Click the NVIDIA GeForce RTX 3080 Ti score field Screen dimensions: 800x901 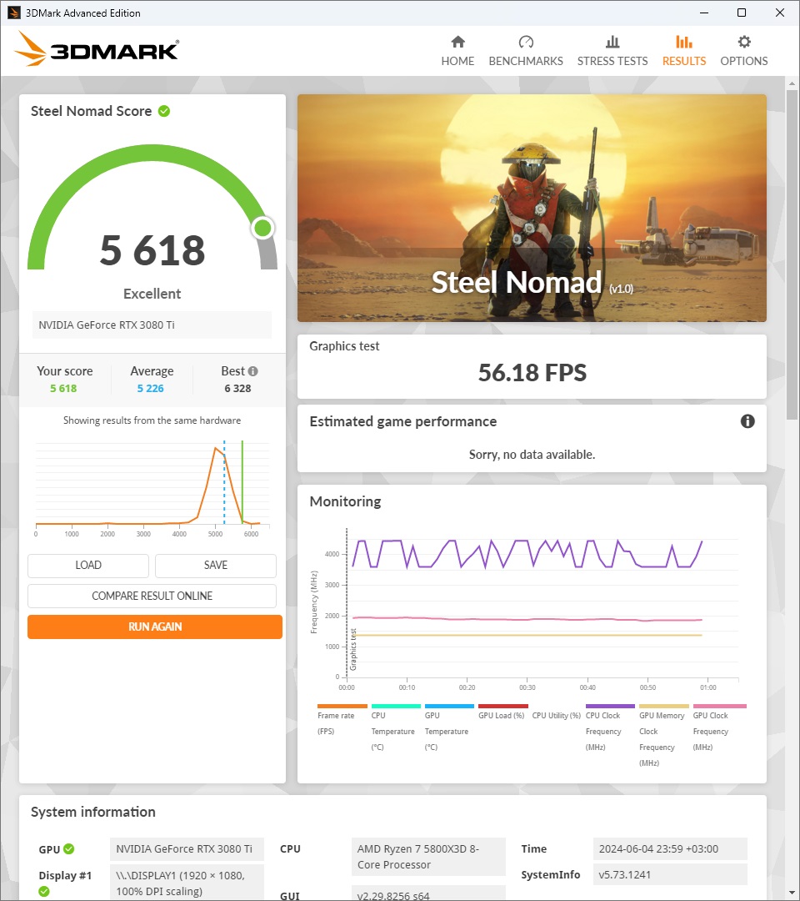click(152, 325)
